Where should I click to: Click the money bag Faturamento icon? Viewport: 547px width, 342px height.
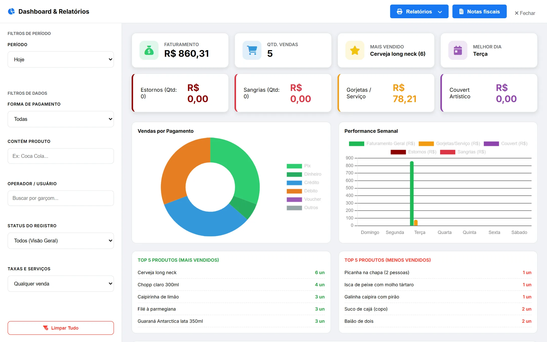[x=149, y=50]
